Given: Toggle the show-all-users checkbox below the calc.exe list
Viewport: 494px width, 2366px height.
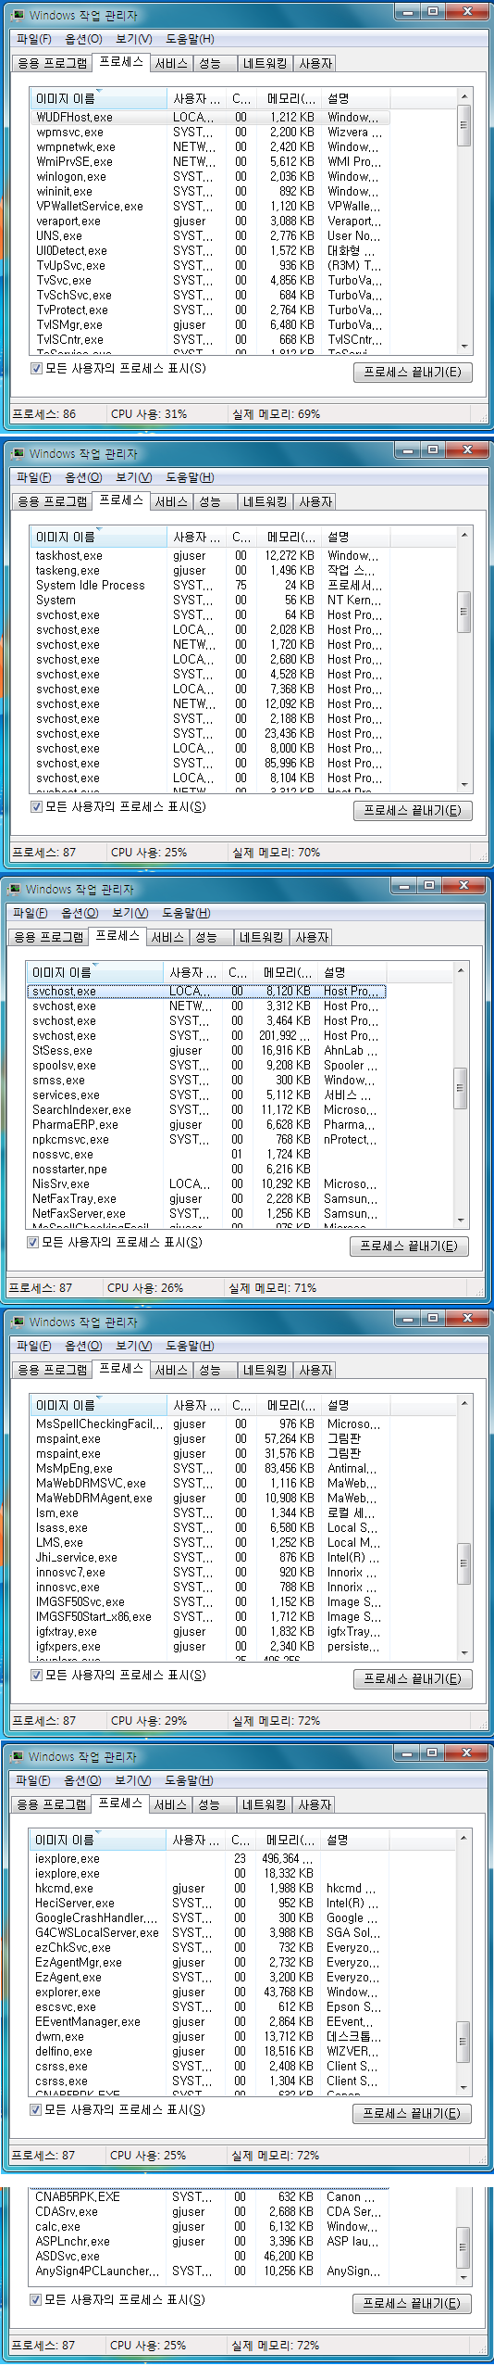Looking at the screenshot, I should pyautogui.click(x=36, y=2299).
